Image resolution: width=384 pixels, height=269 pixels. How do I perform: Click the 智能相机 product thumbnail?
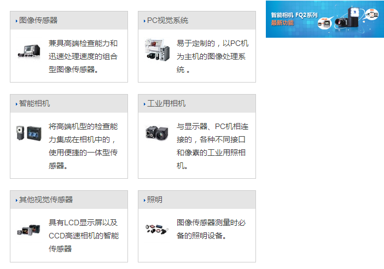(x=29, y=133)
